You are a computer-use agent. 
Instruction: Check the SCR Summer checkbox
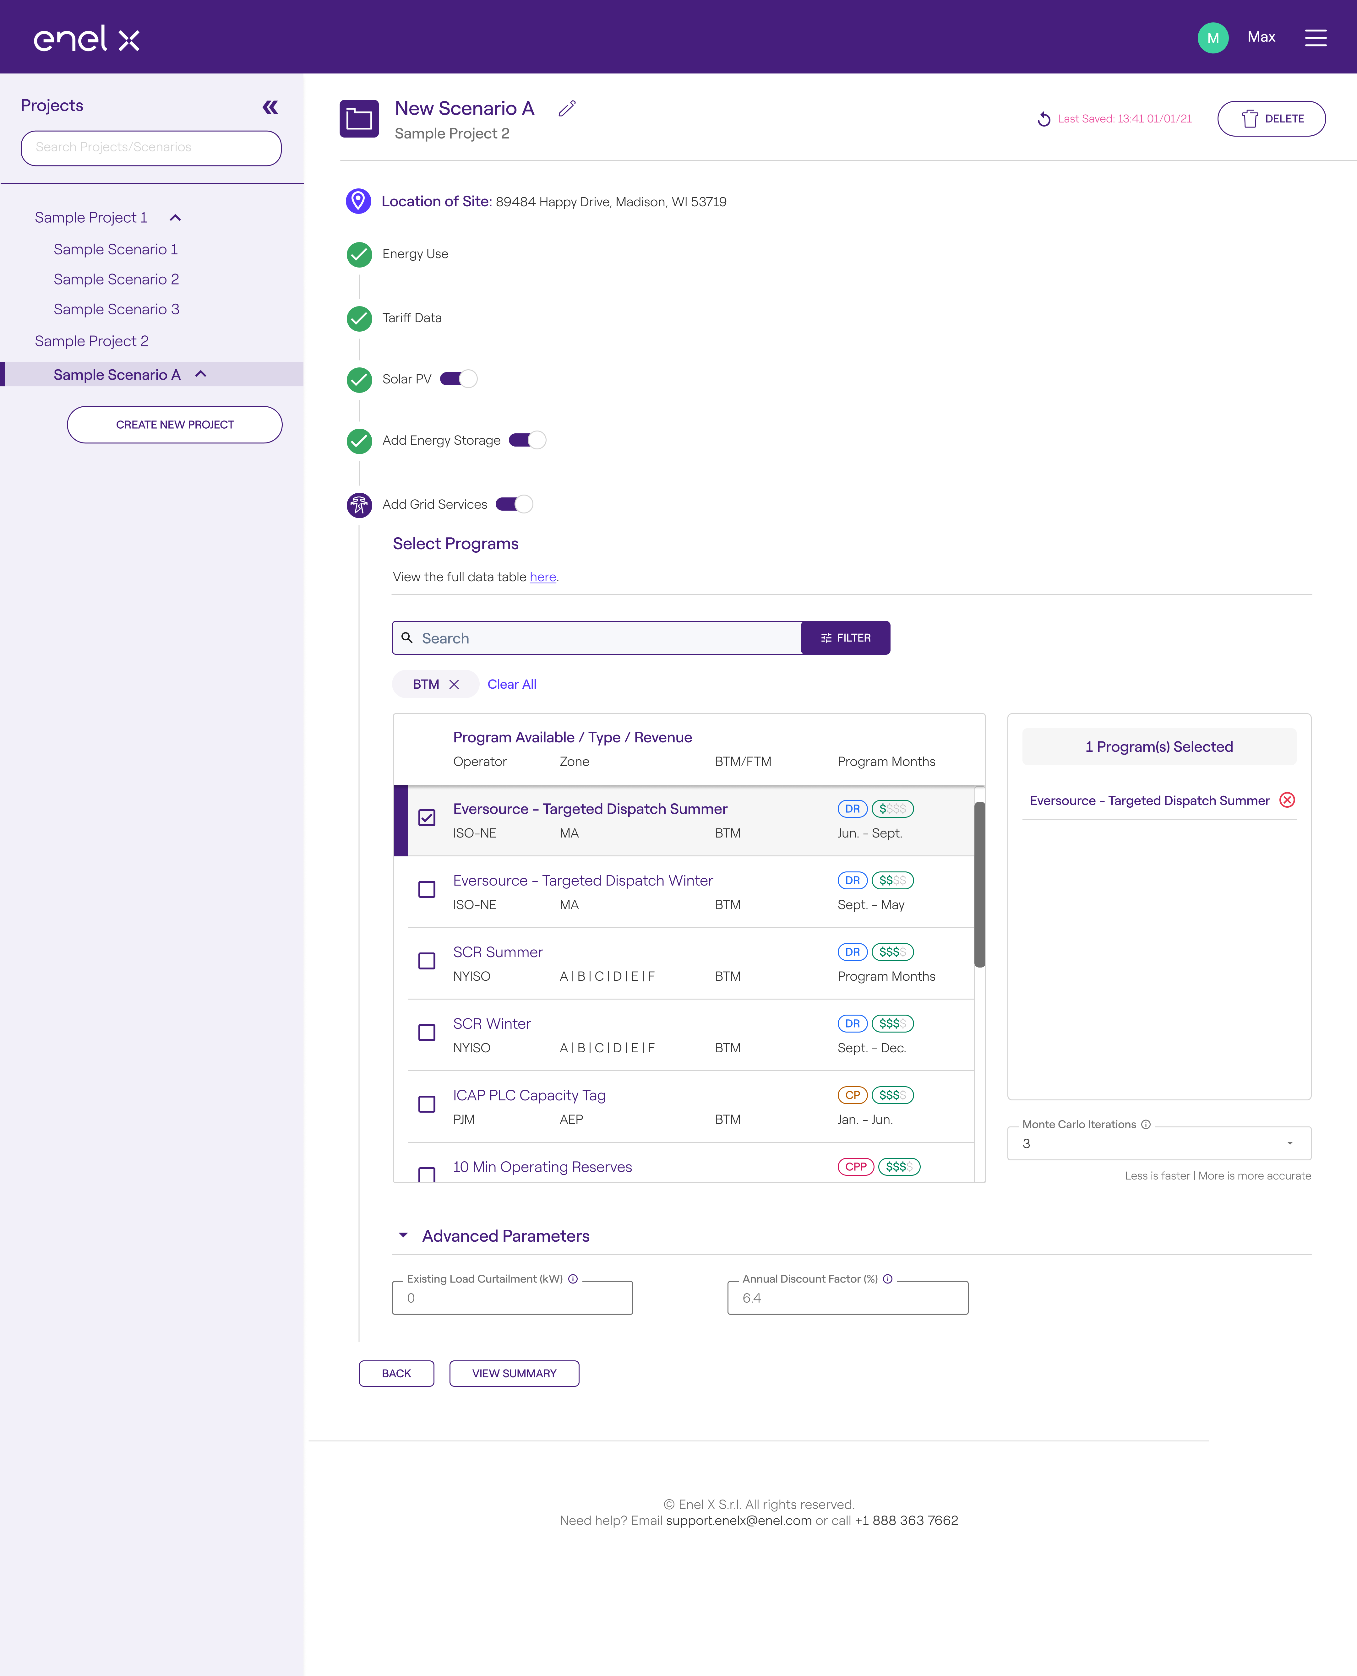point(427,961)
